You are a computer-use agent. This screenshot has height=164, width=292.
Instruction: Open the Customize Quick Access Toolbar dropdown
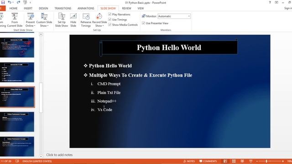click(x=31, y=3)
